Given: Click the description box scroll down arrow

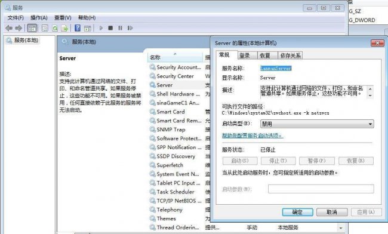Looking at the screenshot, I should click(x=370, y=96).
